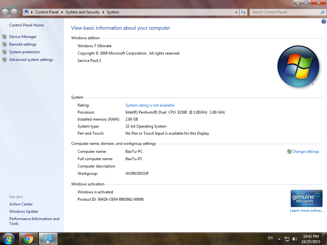Restore down the System window
Image resolution: width=327 pixels, height=245 pixels.
coord(306,3)
